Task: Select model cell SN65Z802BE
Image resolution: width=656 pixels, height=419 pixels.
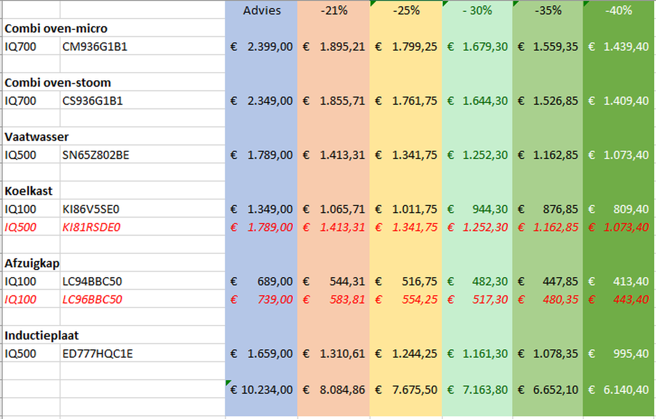Action: coord(142,155)
